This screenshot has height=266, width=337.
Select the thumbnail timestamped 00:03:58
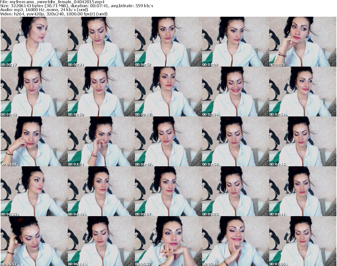coord(235,142)
